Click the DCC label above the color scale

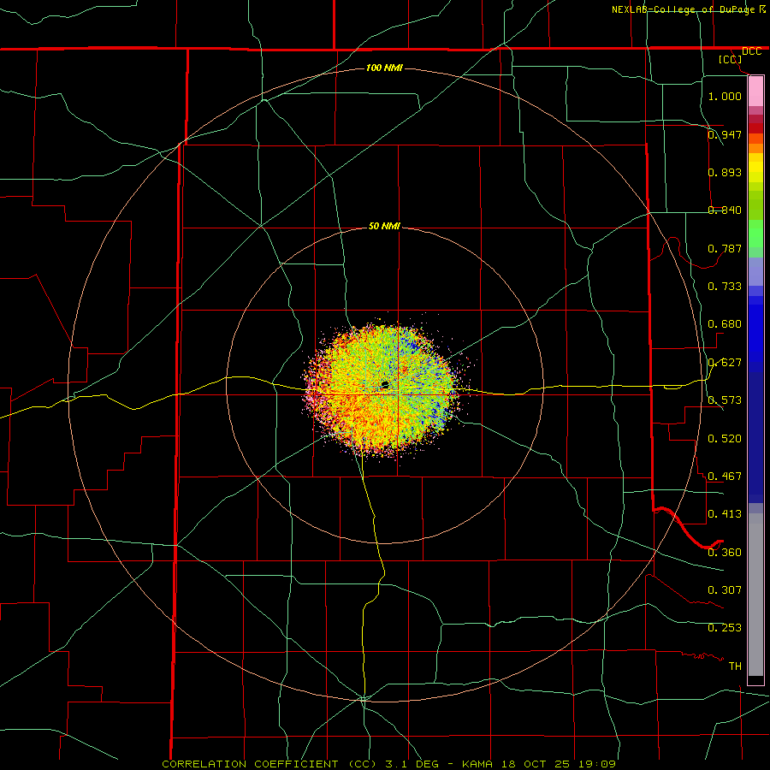click(751, 51)
